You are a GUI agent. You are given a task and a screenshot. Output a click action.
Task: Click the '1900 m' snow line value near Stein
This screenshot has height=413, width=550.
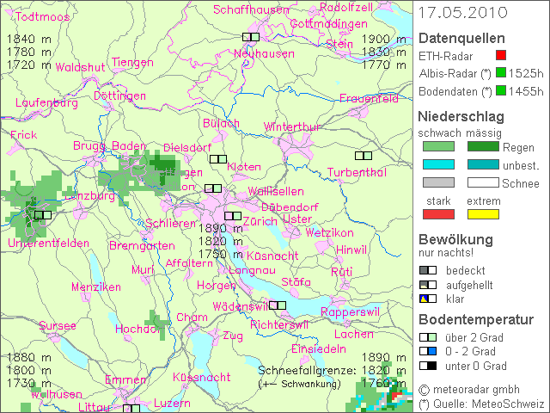[x=384, y=39]
